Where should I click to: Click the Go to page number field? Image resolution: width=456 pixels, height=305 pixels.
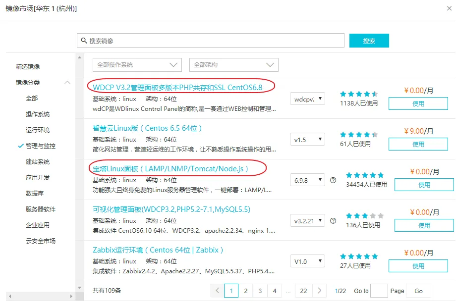click(x=379, y=291)
